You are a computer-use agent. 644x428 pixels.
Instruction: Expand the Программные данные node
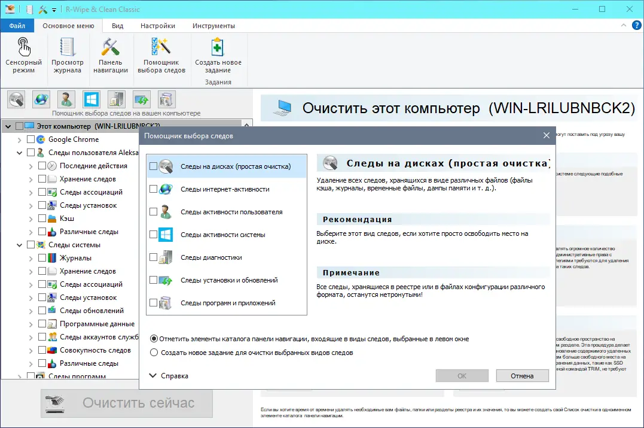point(31,324)
